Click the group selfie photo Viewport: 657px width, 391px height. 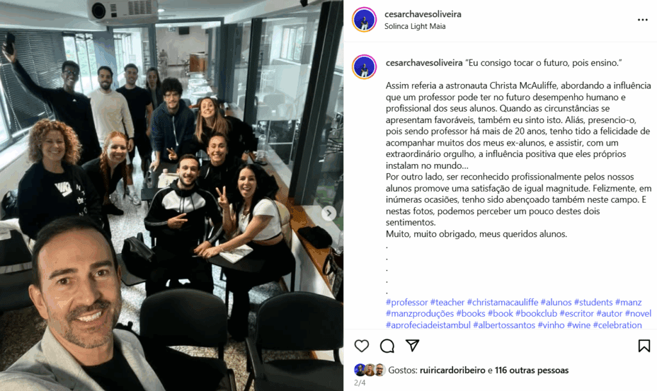[x=172, y=195]
